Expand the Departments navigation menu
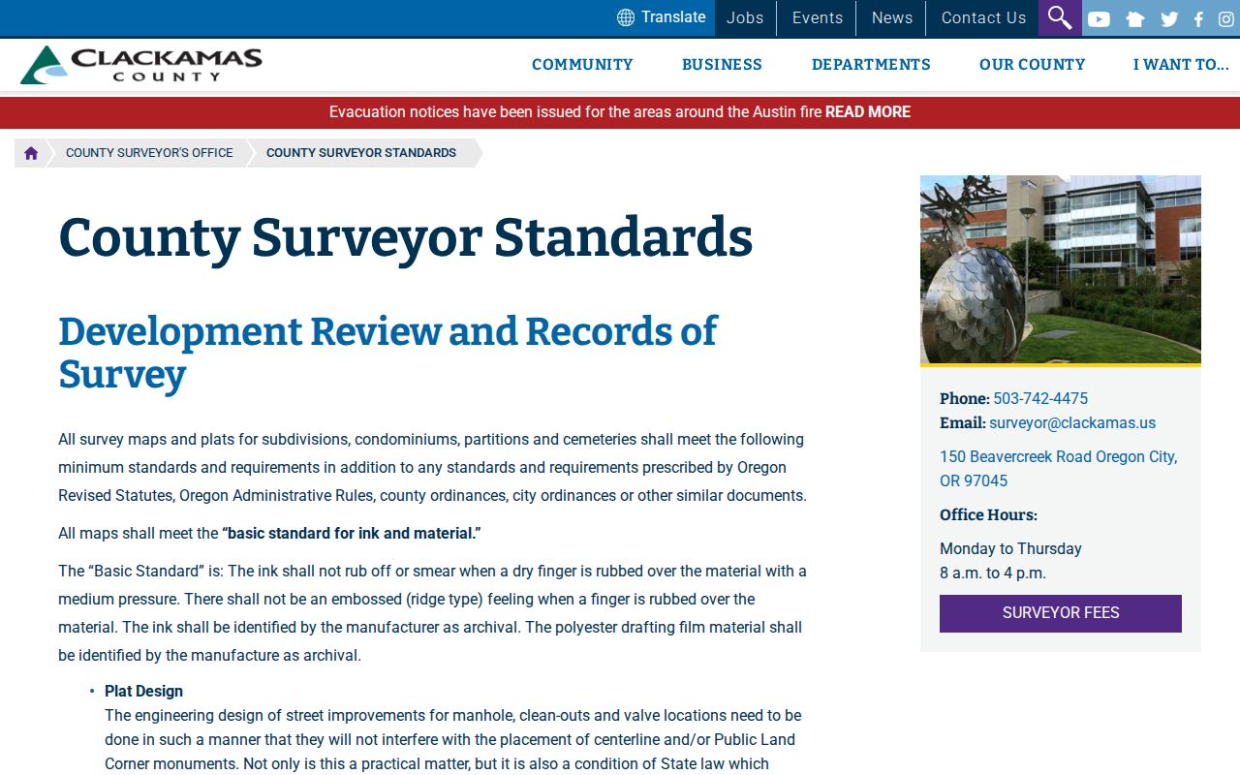The height and width of the screenshot is (775, 1240). click(x=871, y=65)
